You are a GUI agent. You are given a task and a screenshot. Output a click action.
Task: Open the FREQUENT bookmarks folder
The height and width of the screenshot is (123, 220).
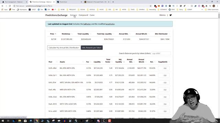[x=71, y=10]
